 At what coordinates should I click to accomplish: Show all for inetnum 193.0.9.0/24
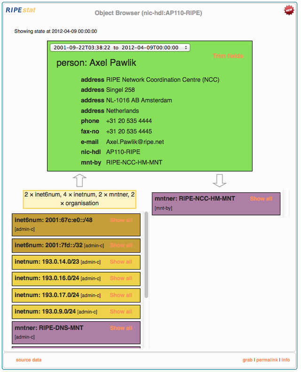pos(121,311)
